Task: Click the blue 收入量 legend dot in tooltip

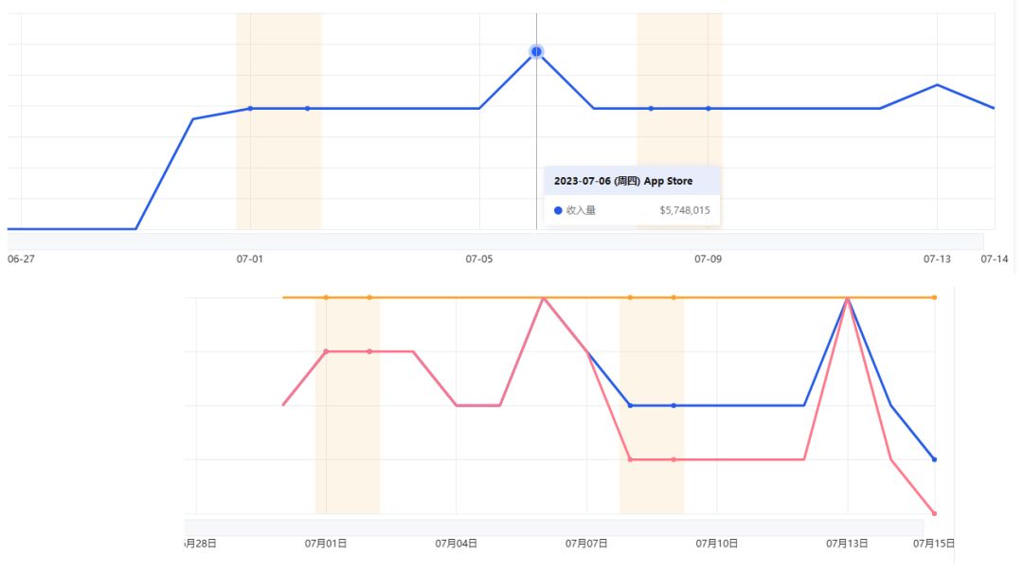Action: pos(558,210)
